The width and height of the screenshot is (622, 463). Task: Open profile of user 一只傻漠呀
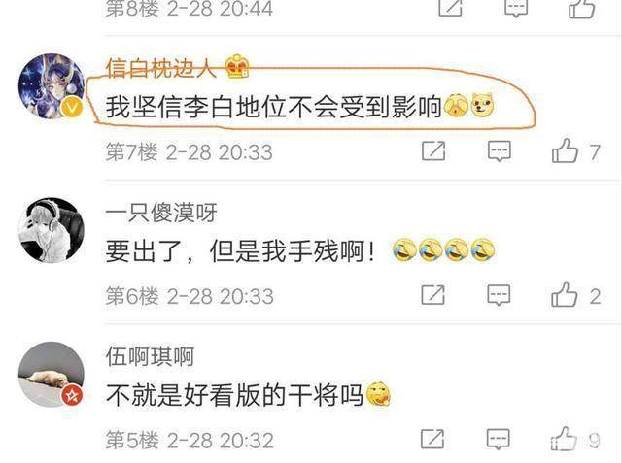pos(161,213)
